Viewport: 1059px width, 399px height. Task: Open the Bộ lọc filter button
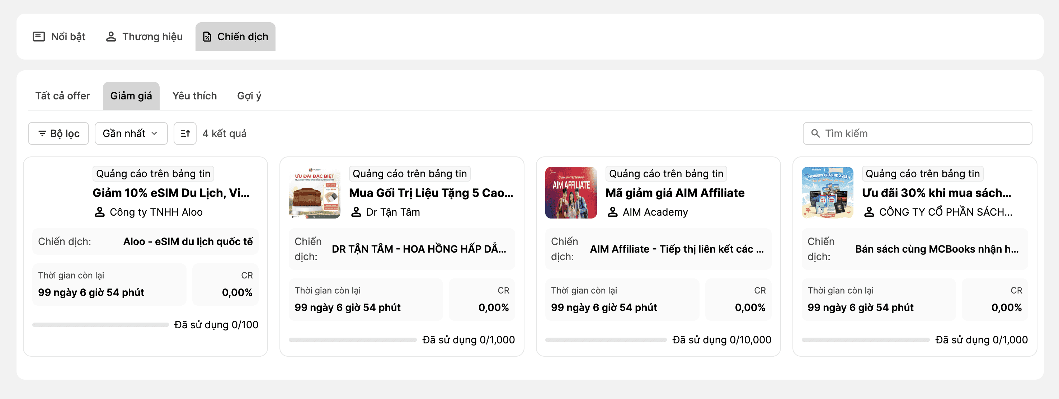tap(58, 133)
